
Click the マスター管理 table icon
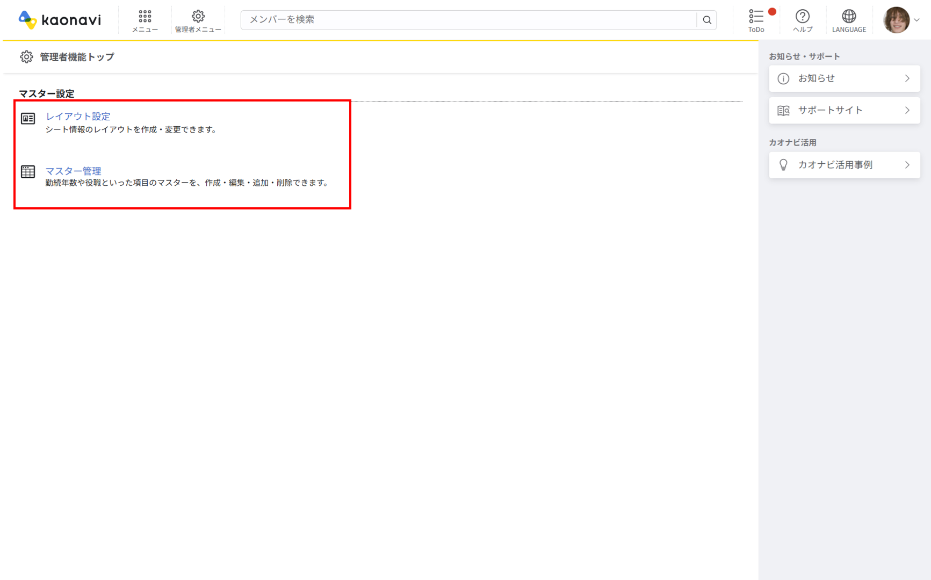coord(28,172)
